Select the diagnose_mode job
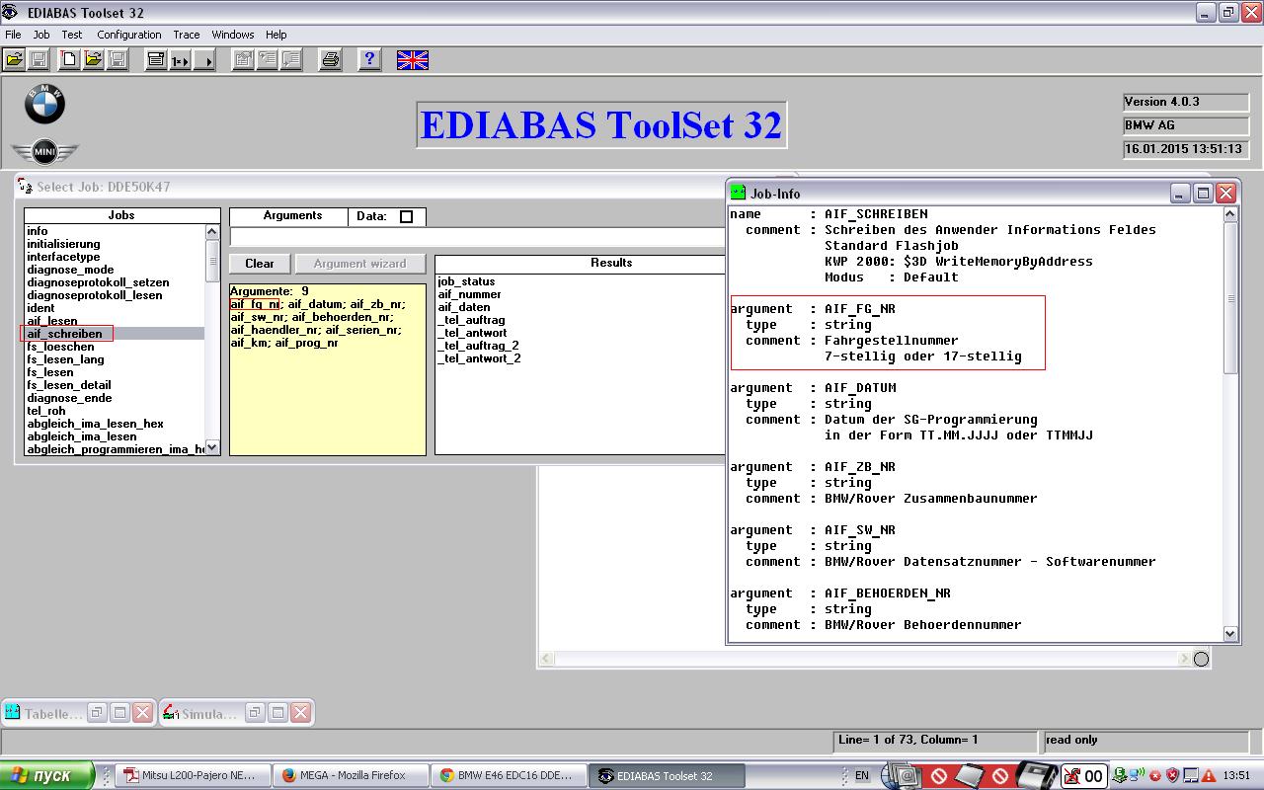The height and width of the screenshot is (790, 1264). (114, 270)
